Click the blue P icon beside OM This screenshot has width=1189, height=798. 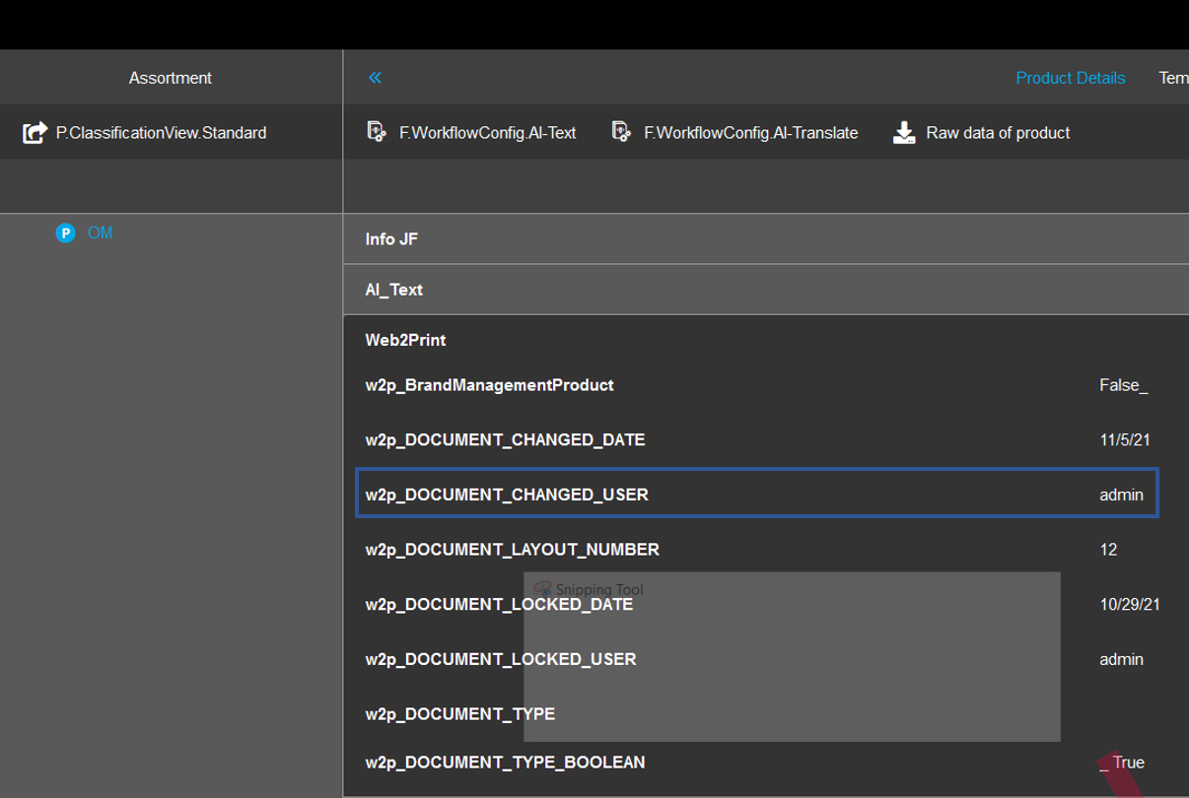(x=66, y=233)
